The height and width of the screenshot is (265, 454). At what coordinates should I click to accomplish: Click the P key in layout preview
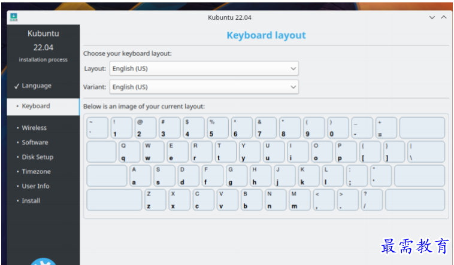coord(346,151)
